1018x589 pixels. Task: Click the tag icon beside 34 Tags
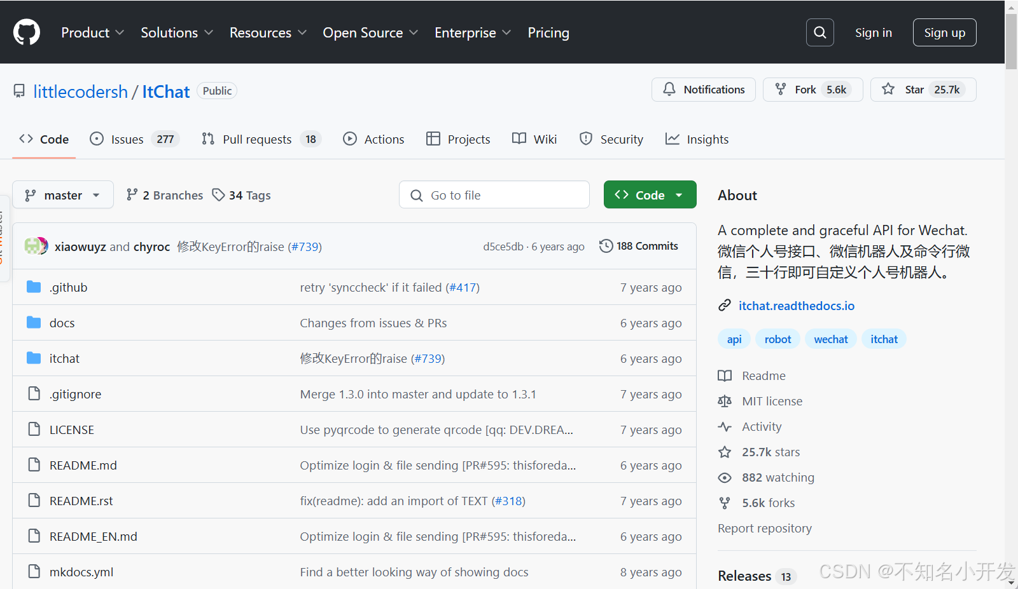coord(218,194)
